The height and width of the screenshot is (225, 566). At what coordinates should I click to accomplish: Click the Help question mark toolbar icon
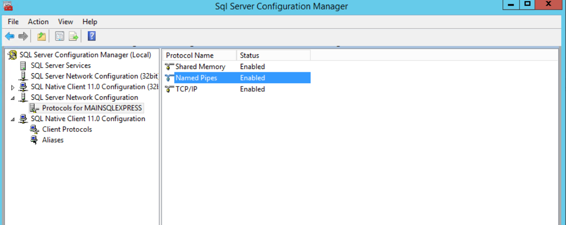pyautogui.click(x=91, y=36)
